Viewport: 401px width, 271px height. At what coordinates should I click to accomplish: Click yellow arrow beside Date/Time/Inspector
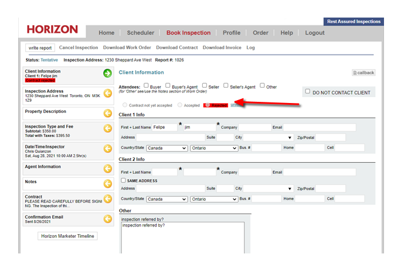pos(107,149)
